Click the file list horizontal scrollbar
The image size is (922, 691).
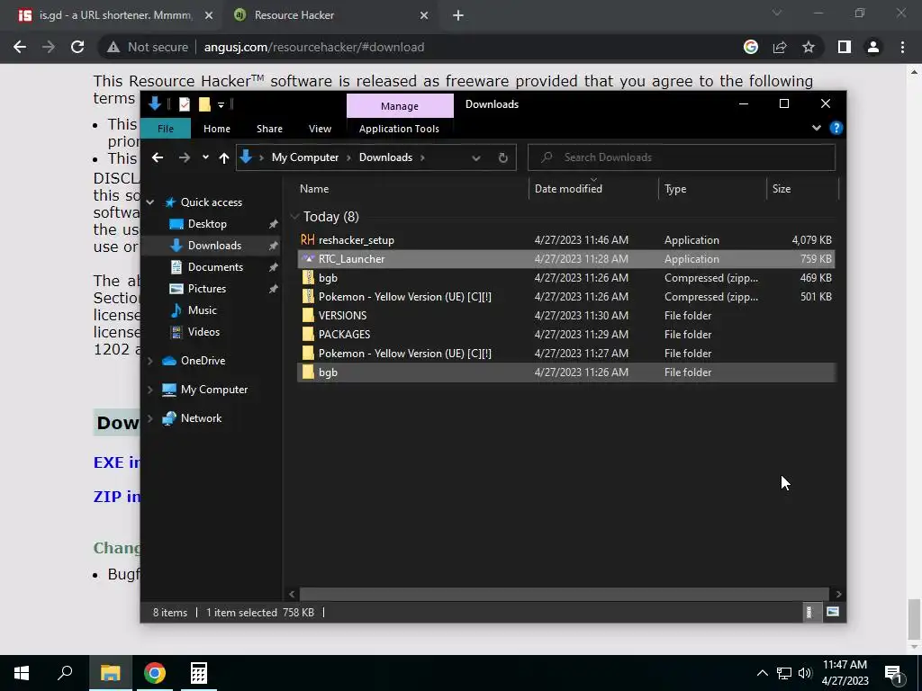pos(565,594)
